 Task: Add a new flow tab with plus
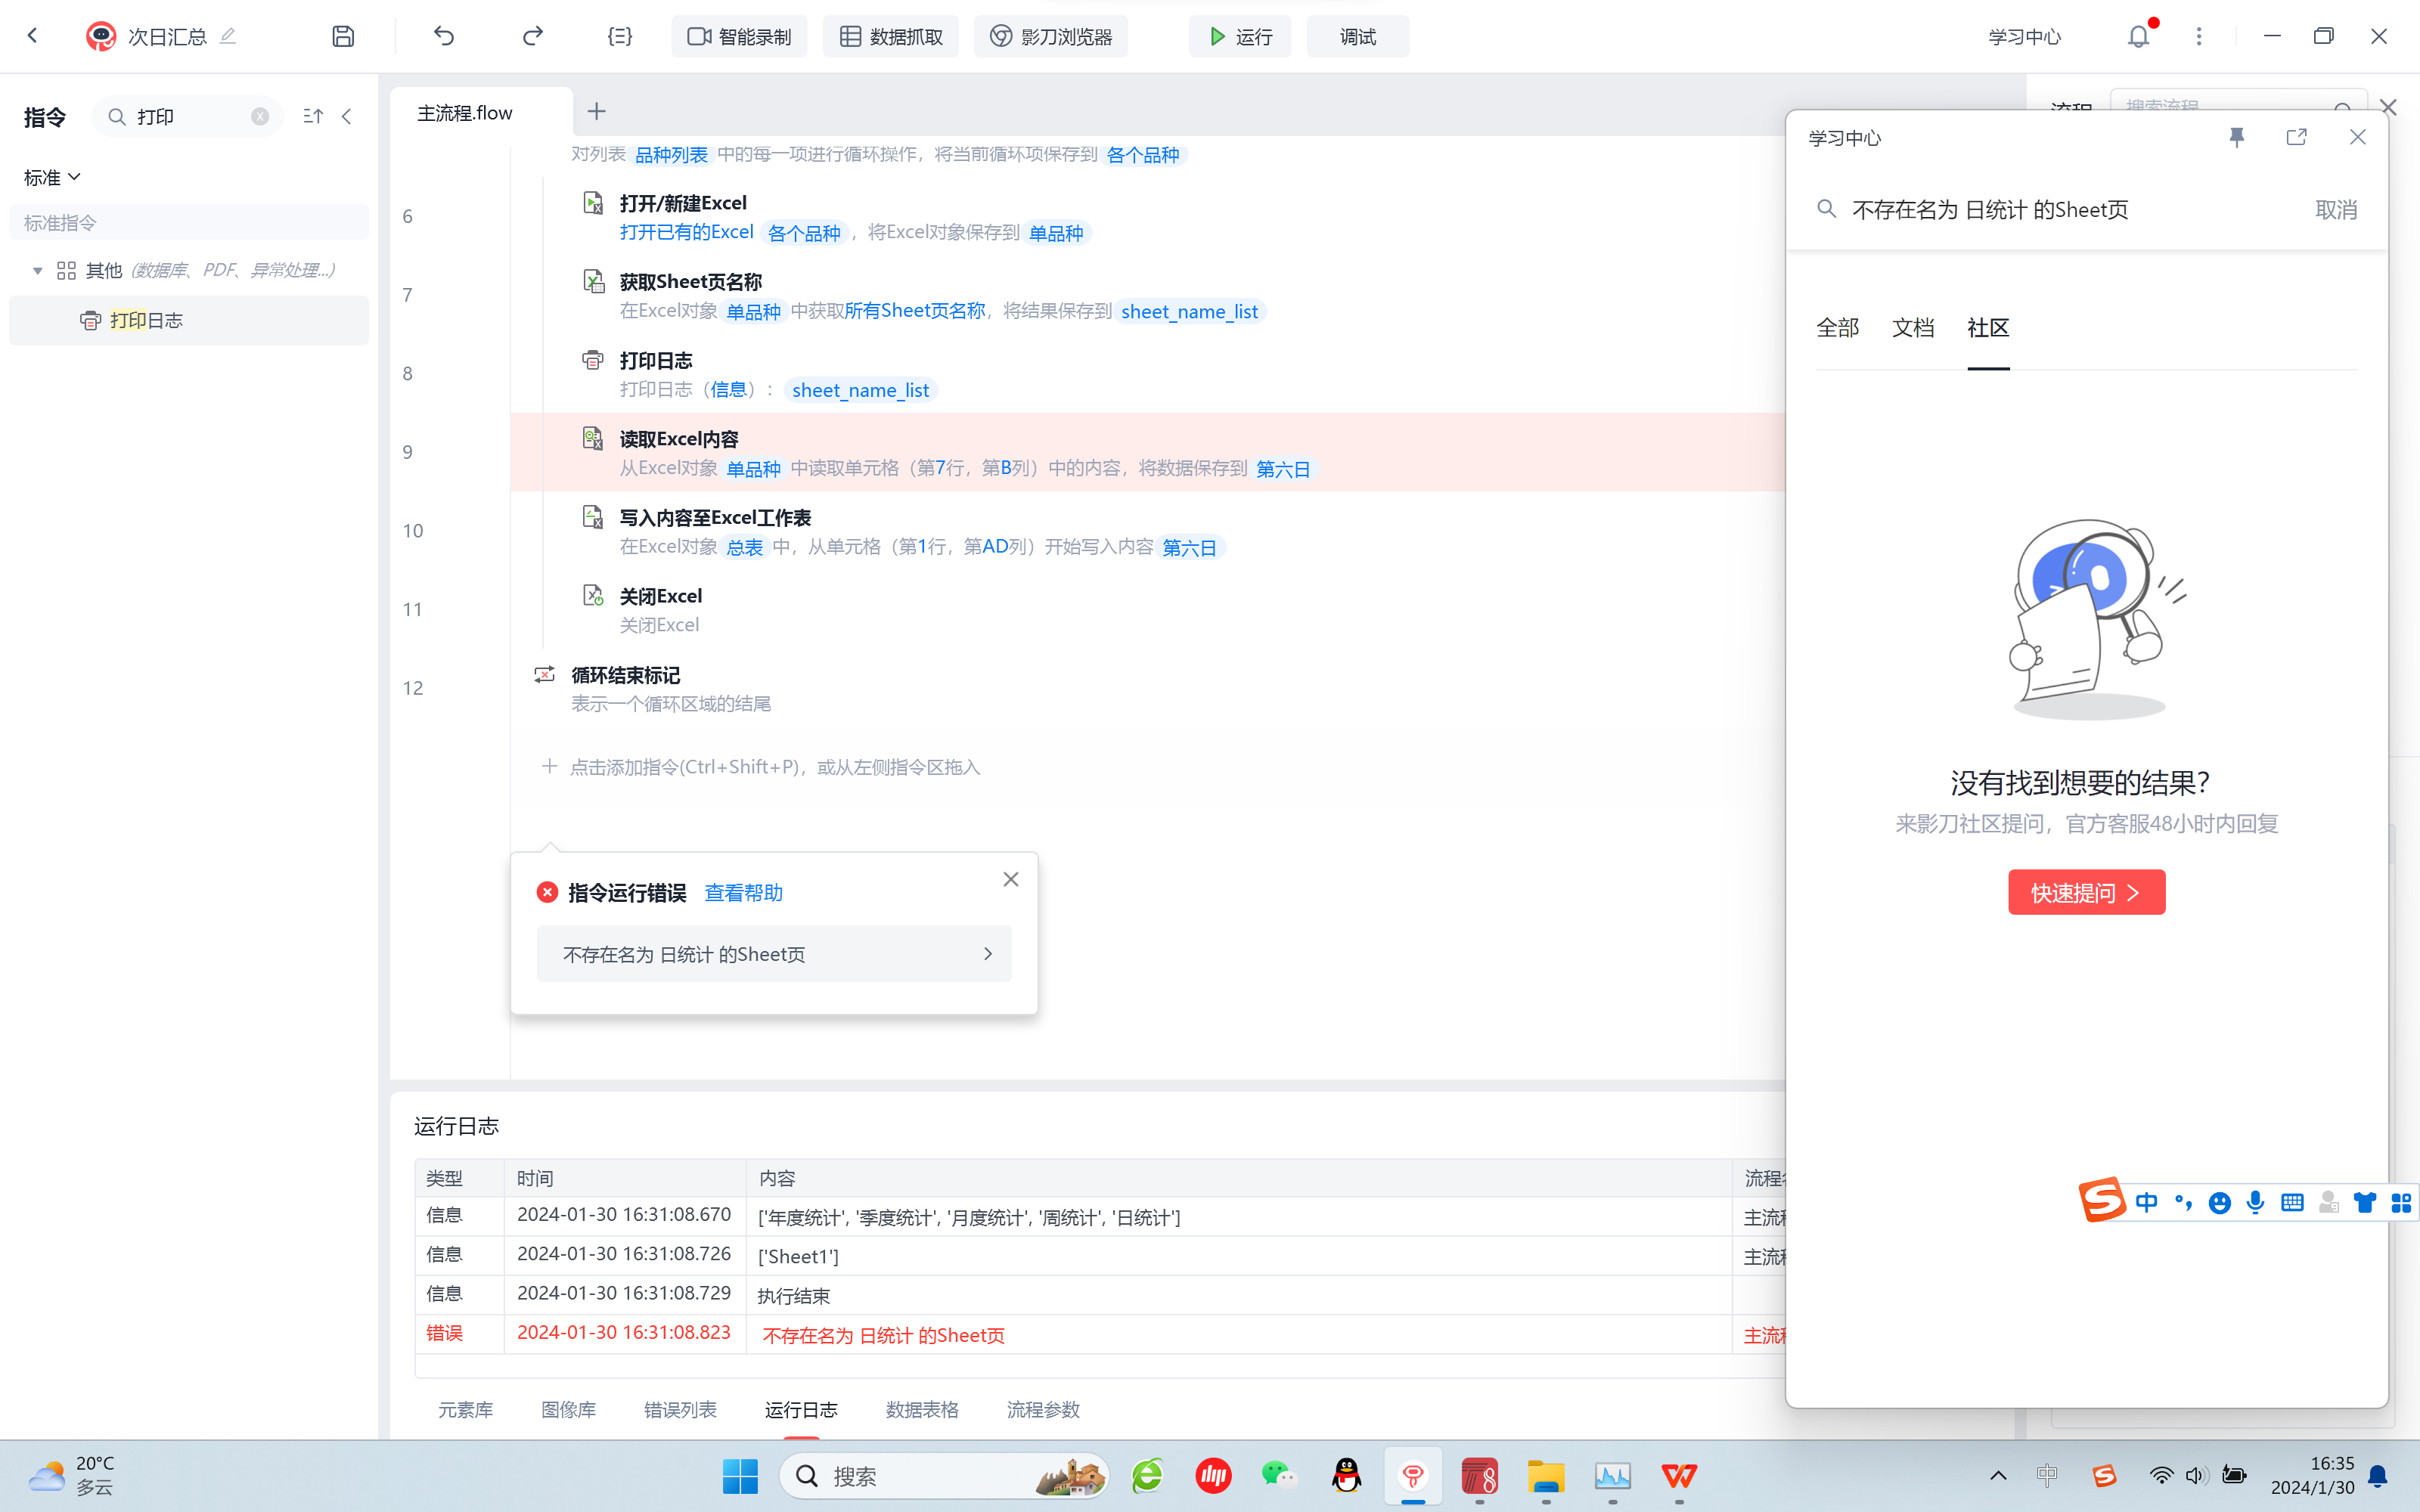point(597,112)
